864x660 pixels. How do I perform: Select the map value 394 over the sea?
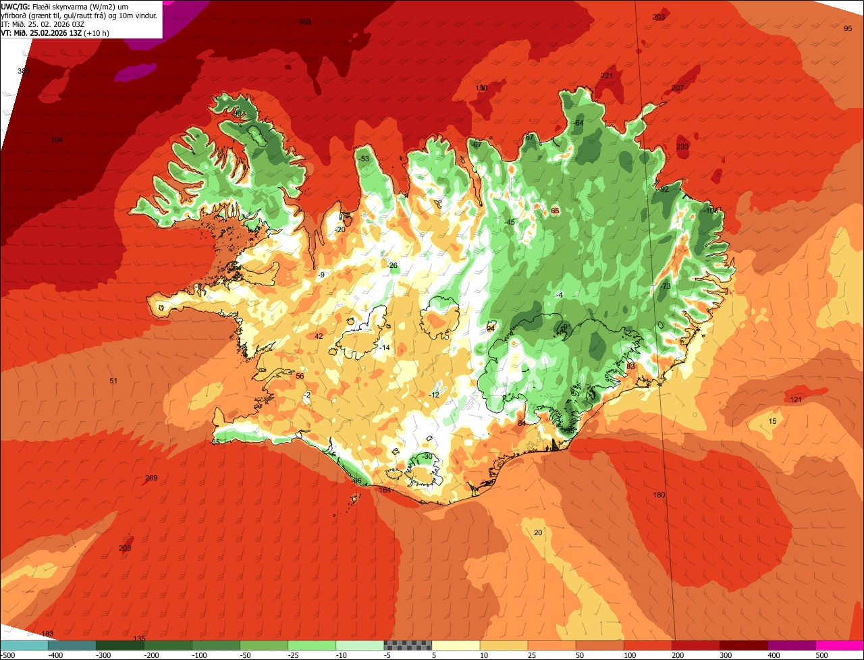[x=57, y=140]
